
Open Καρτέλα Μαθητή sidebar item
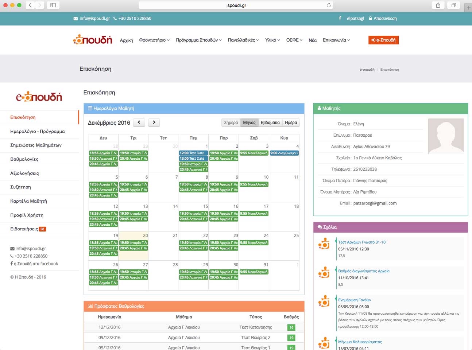click(39, 201)
